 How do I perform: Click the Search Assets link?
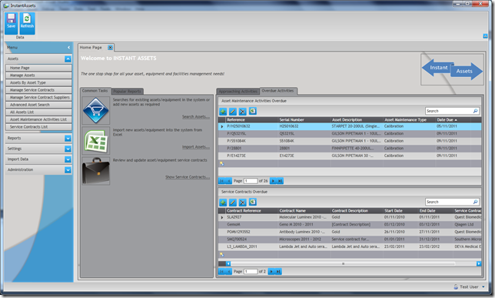pos(196,117)
